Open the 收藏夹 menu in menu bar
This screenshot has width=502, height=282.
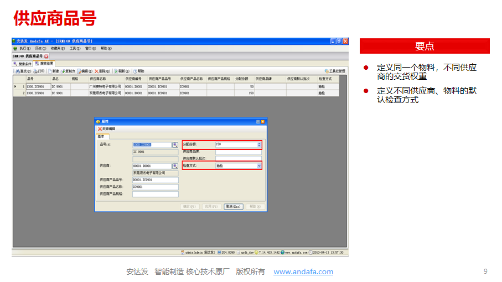tap(58, 49)
